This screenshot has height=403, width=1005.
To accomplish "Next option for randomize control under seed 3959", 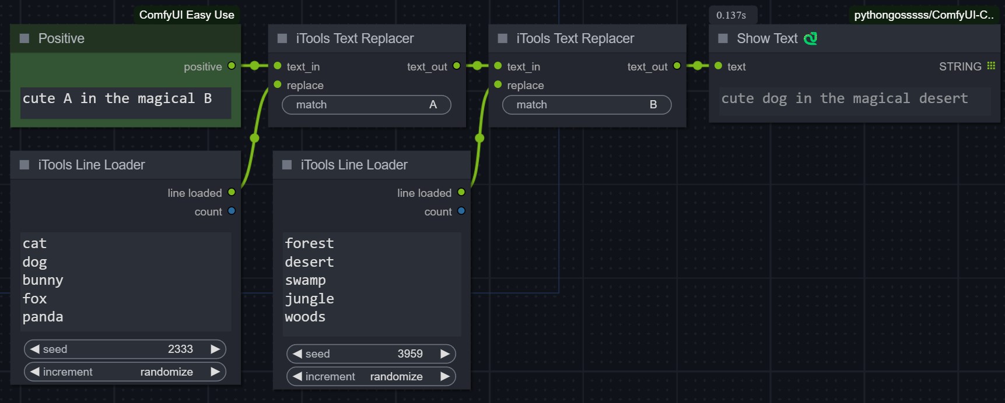I will (x=445, y=376).
